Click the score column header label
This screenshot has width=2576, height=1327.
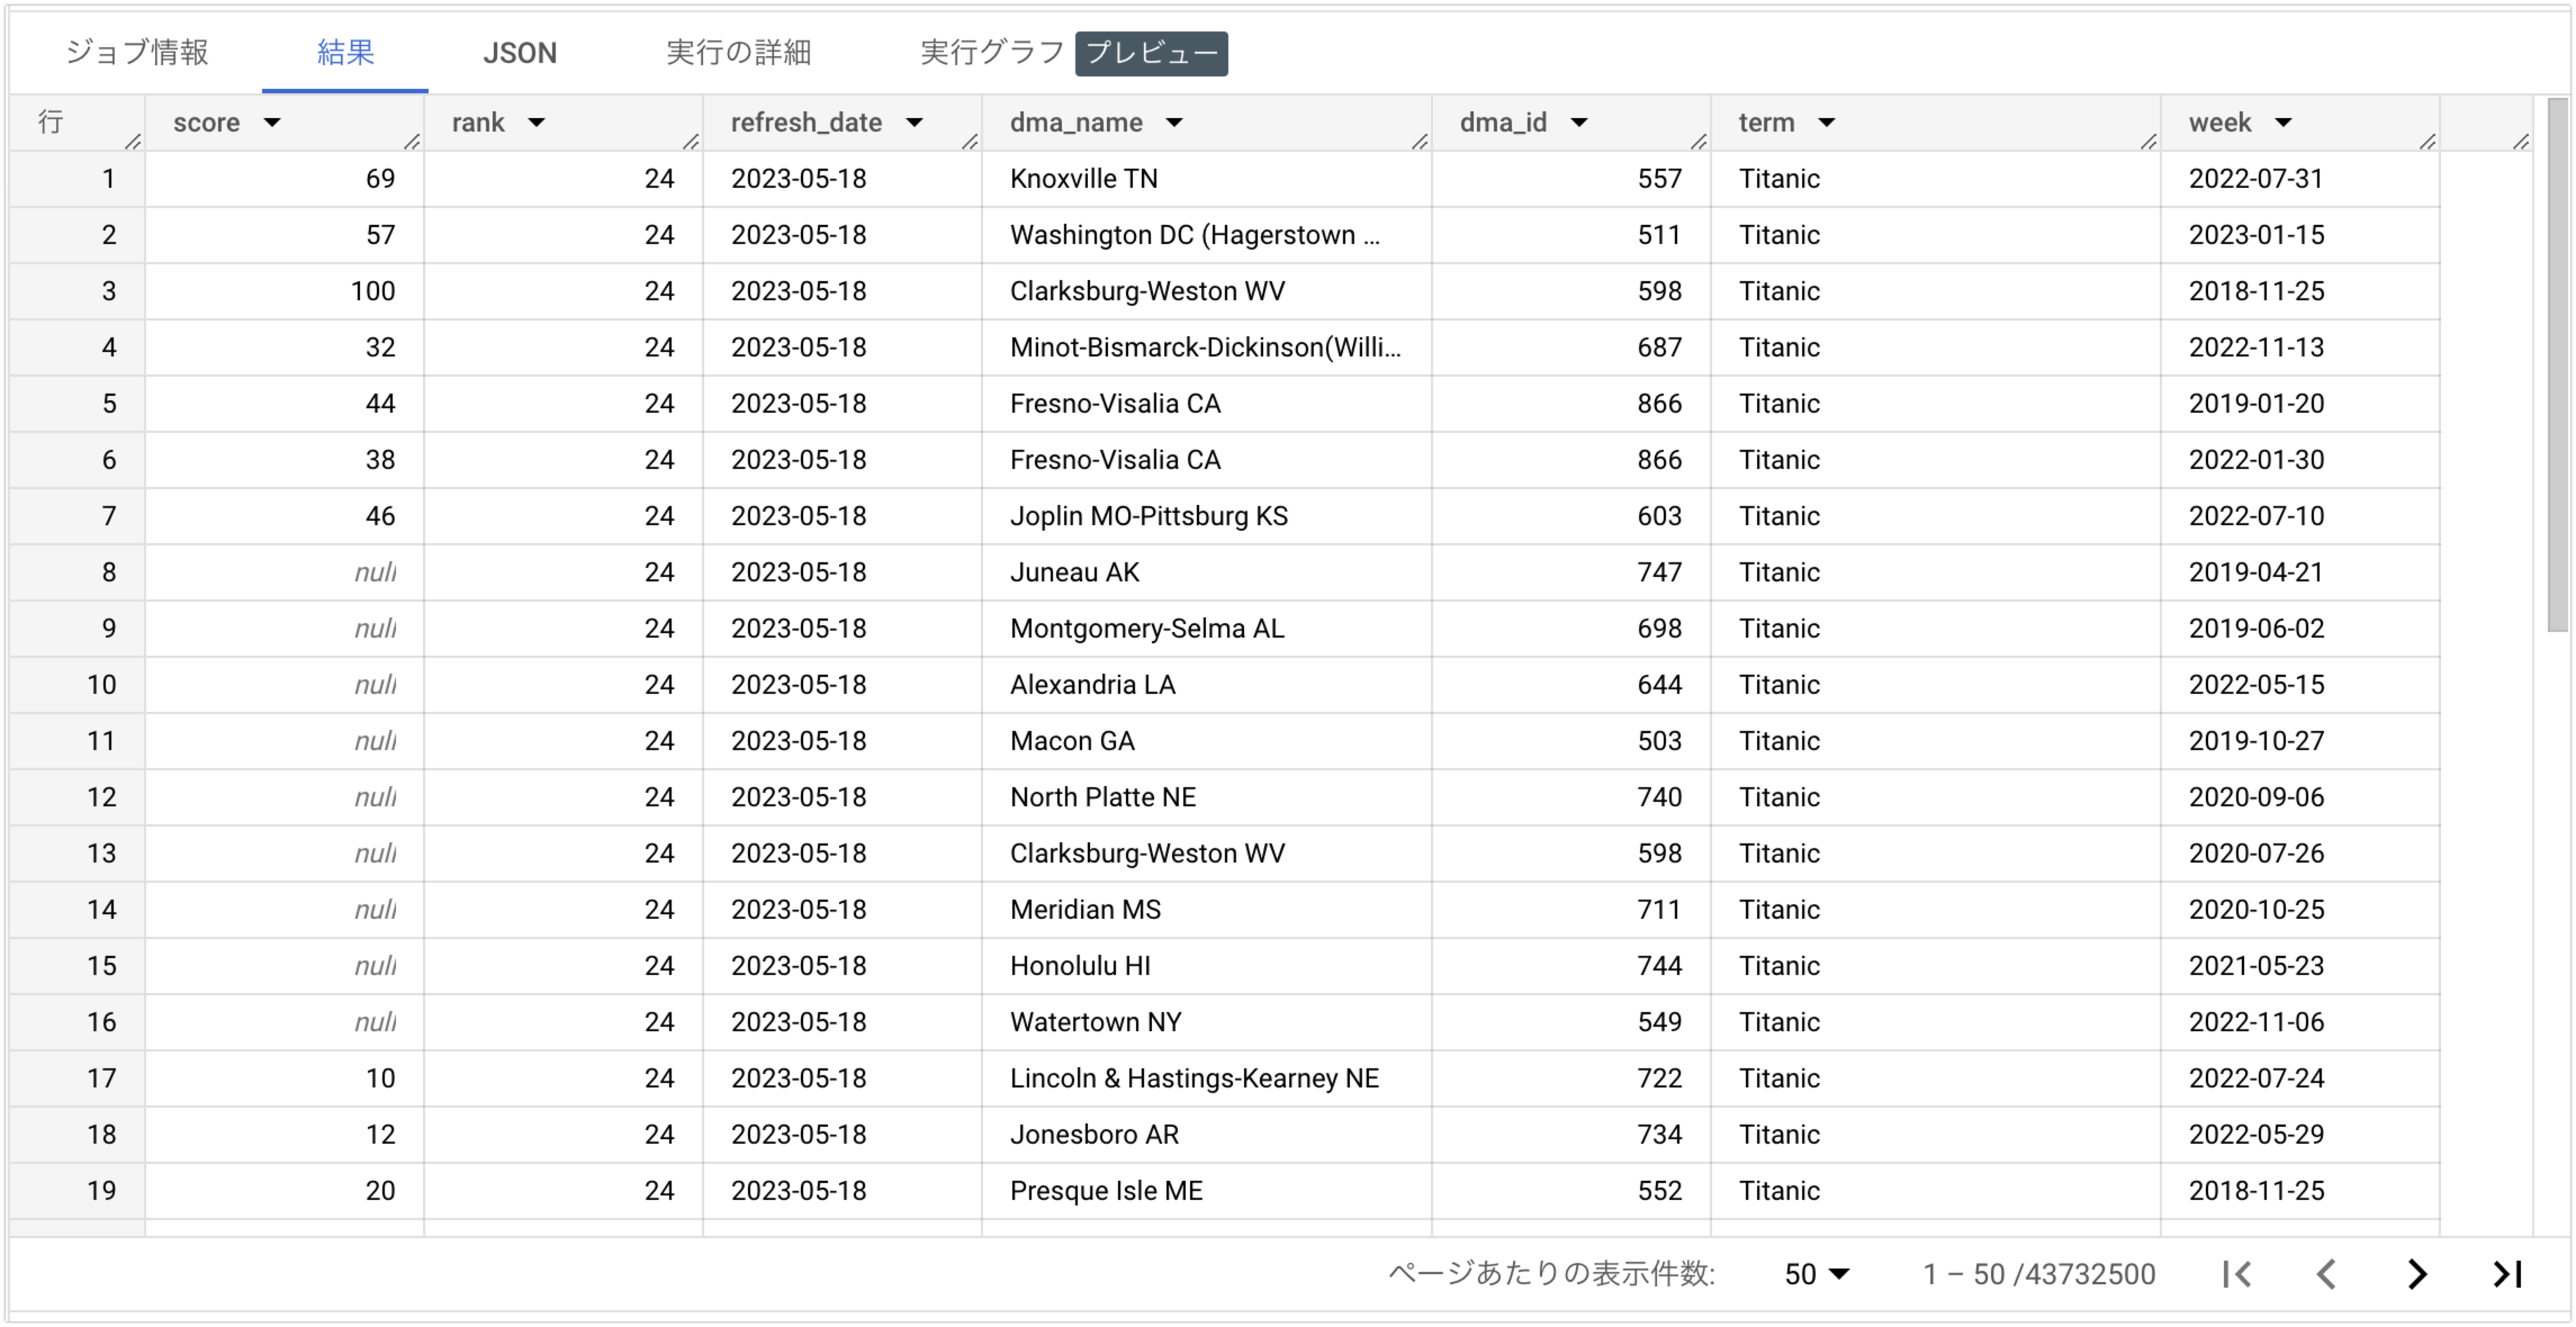(206, 123)
